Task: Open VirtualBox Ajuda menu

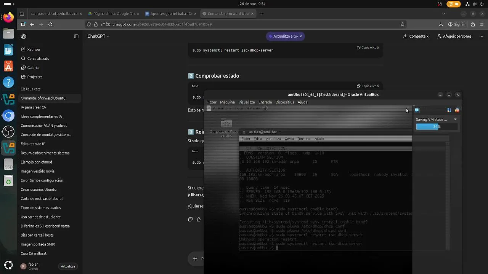Action: point(302,102)
